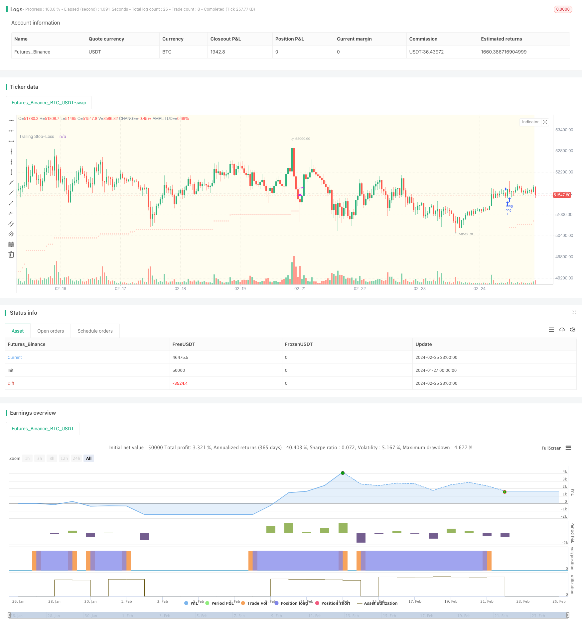The width and height of the screenshot is (582, 628).
Task: Select the vertical ray line drawing tool
Action: pos(11,162)
